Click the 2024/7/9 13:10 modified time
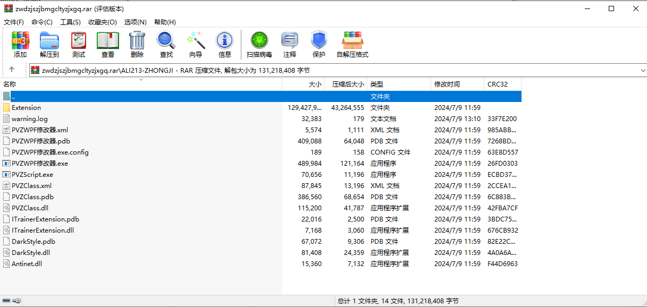The height and width of the screenshot is (307, 647). [457, 119]
